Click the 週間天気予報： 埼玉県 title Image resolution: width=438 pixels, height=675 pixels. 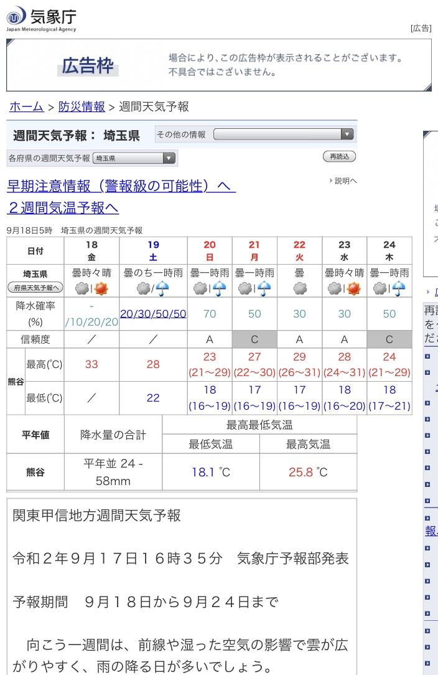pyautogui.click(x=77, y=136)
